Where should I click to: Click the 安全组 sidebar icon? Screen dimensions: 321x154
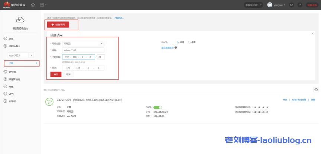pos(5,72)
